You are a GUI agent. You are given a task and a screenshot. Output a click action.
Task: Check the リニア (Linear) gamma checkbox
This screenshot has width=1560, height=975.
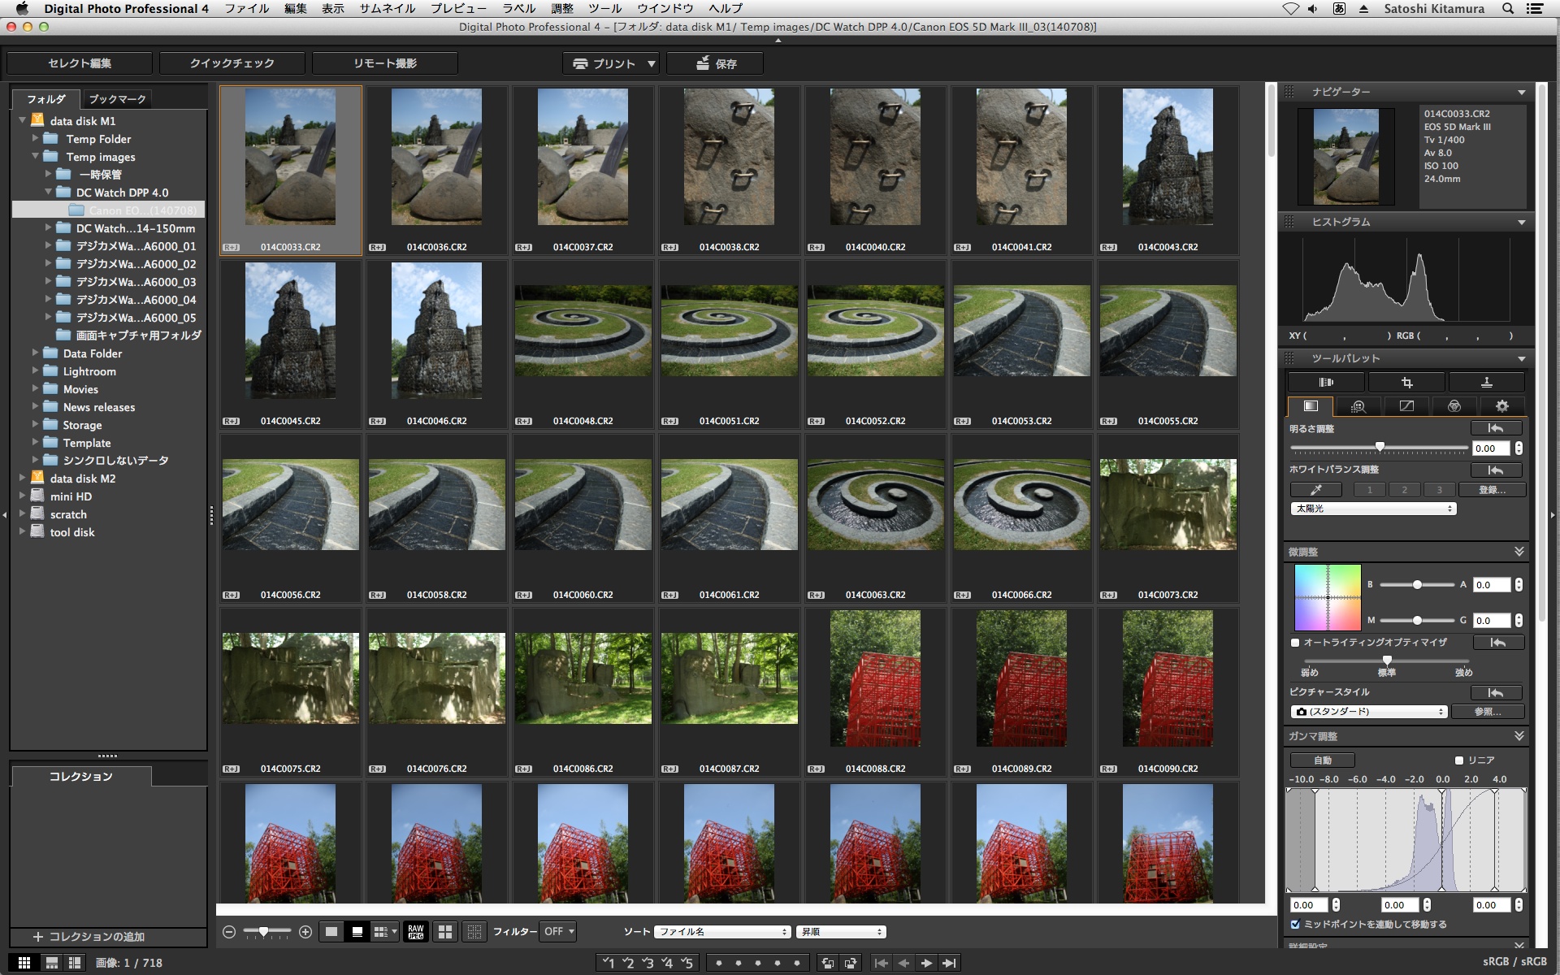click(1458, 760)
